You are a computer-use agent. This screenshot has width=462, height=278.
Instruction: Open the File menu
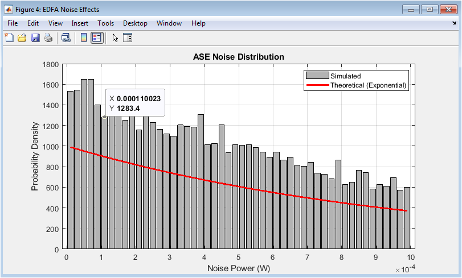tap(13, 23)
